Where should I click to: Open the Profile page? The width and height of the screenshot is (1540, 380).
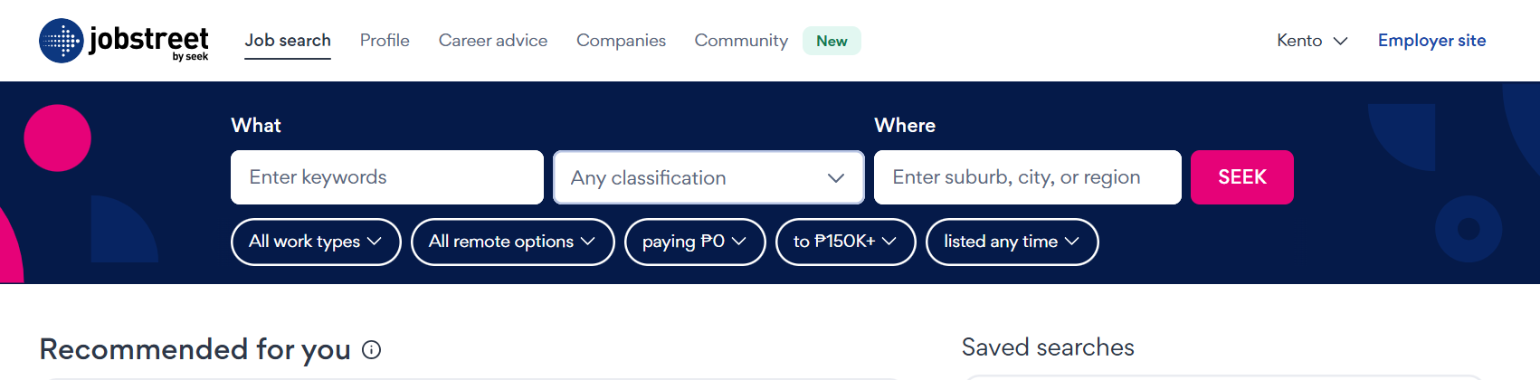pyautogui.click(x=385, y=41)
